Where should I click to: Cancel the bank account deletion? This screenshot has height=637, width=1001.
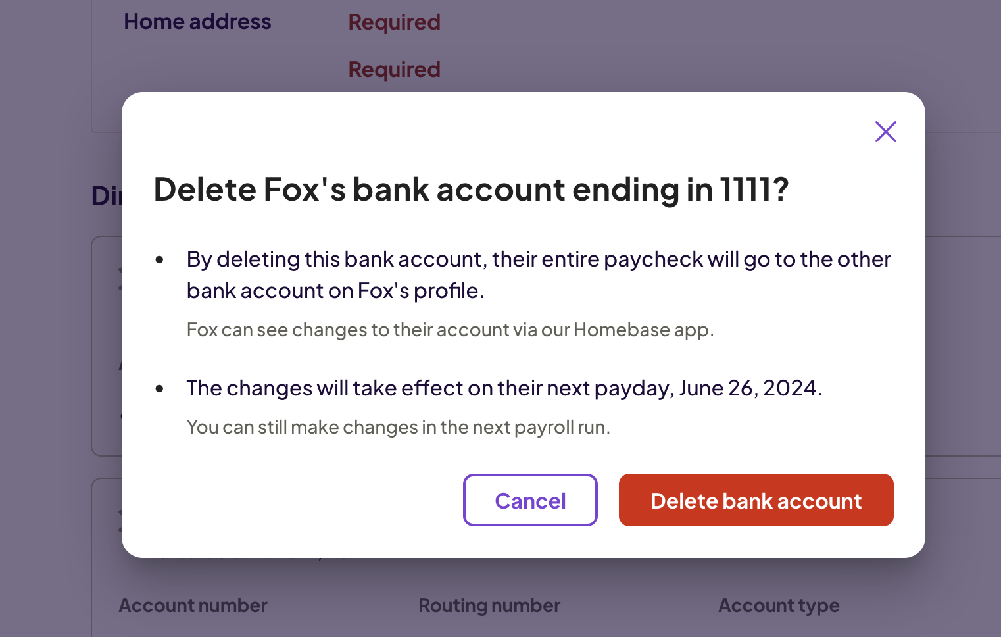coord(530,500)
